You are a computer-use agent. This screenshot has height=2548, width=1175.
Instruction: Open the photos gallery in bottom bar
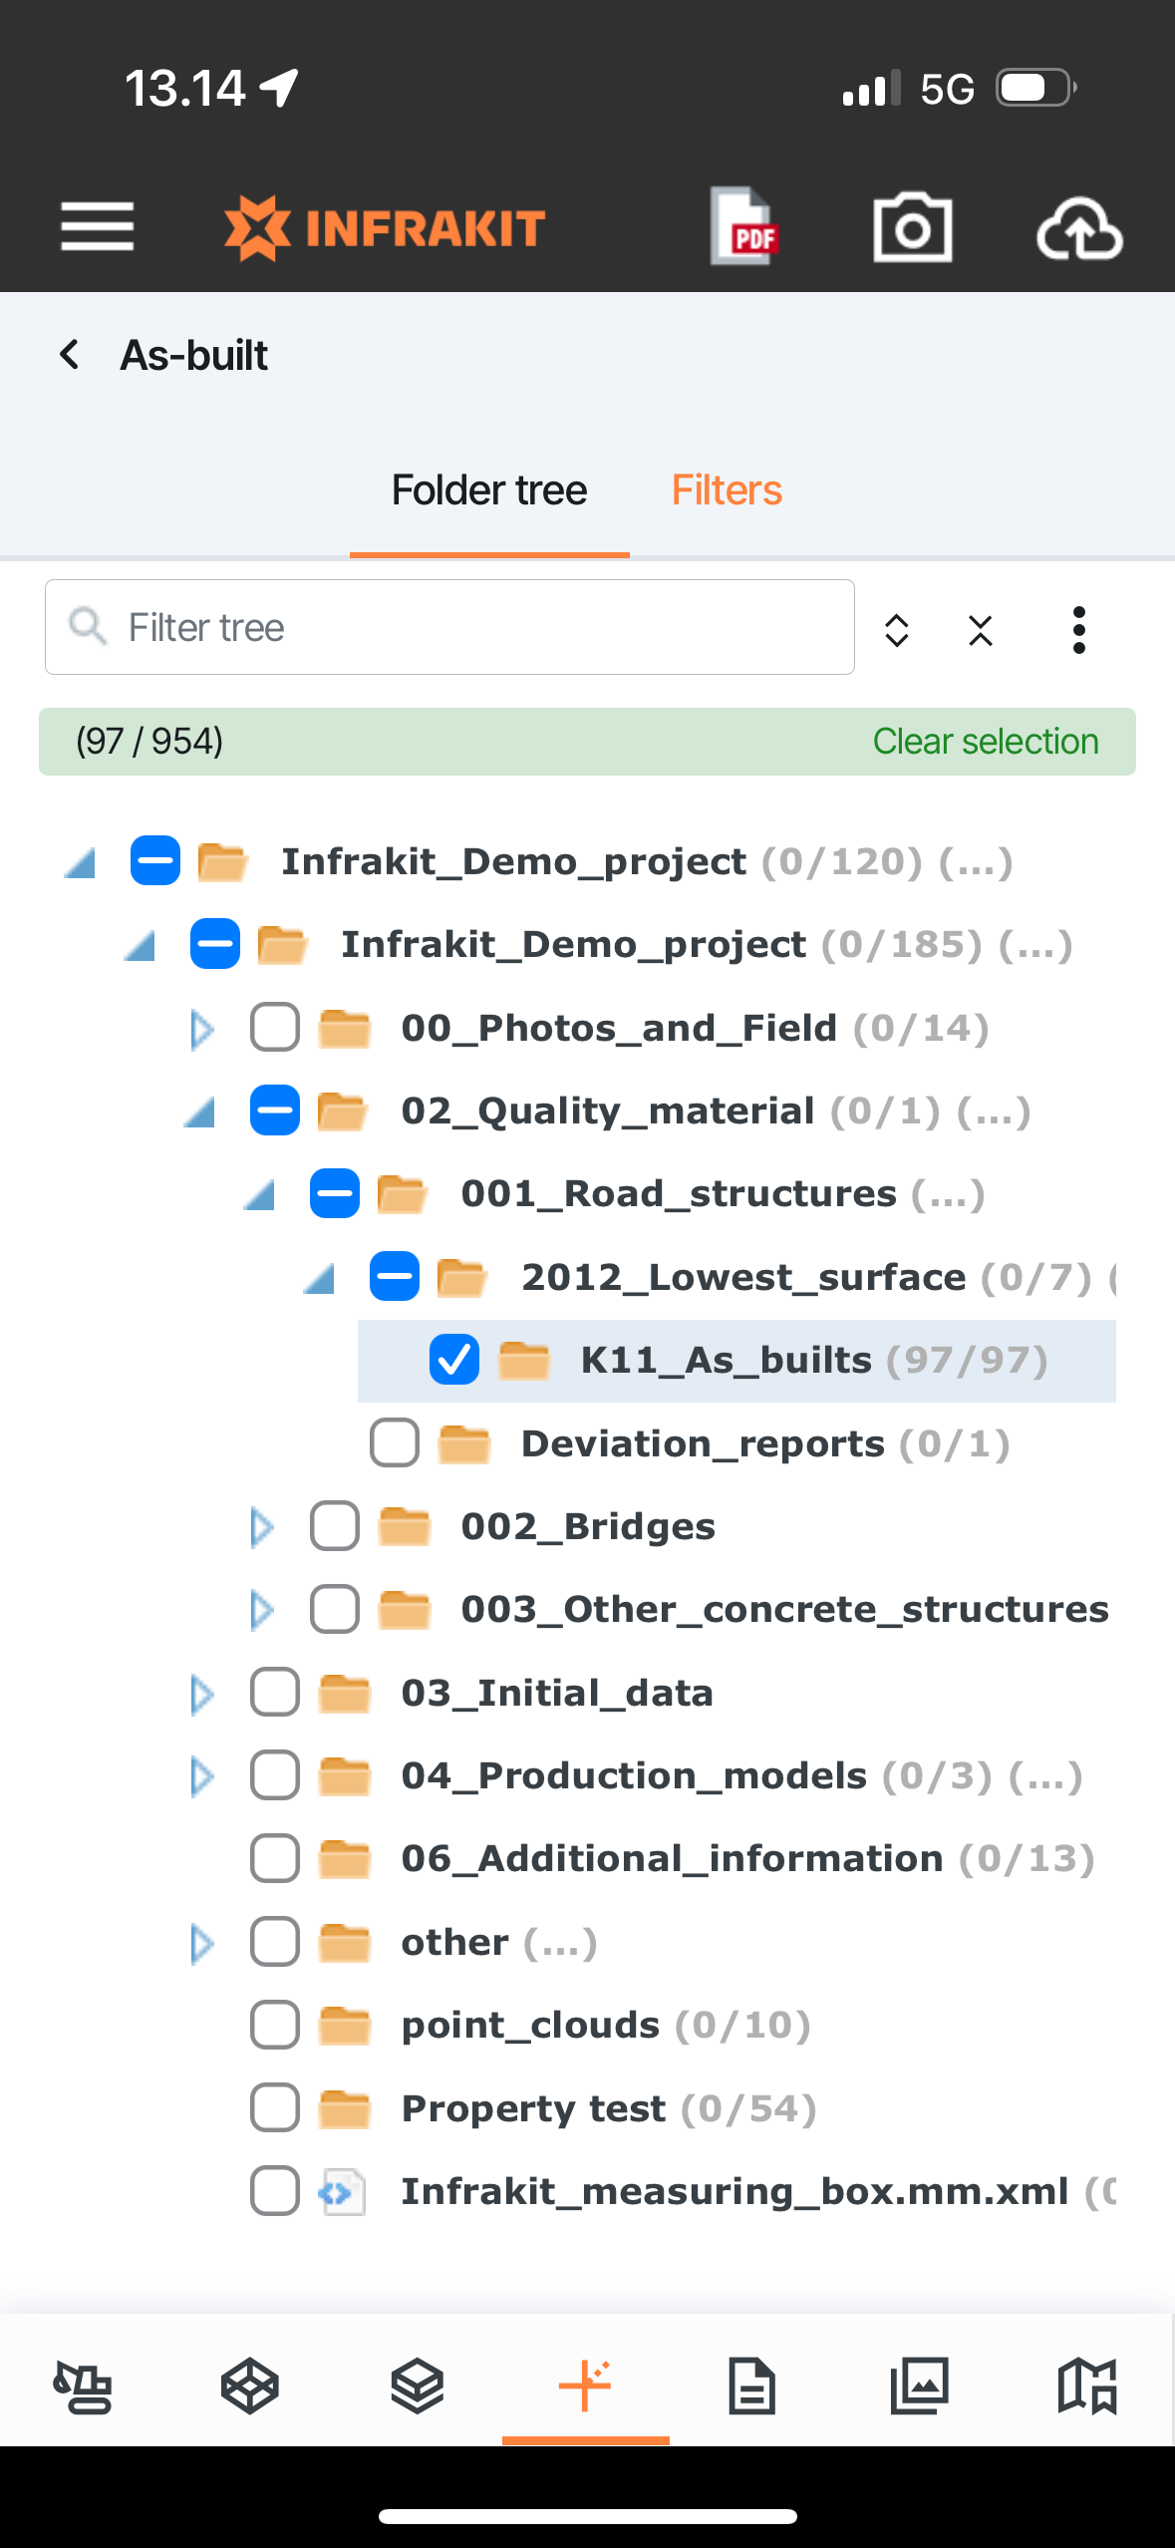coord(920,2386)
